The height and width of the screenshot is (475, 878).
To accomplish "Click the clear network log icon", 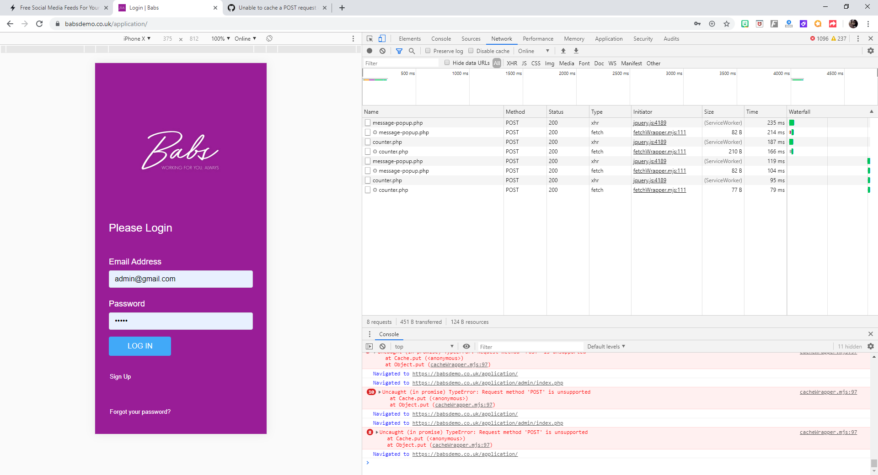I will (382, 51).
